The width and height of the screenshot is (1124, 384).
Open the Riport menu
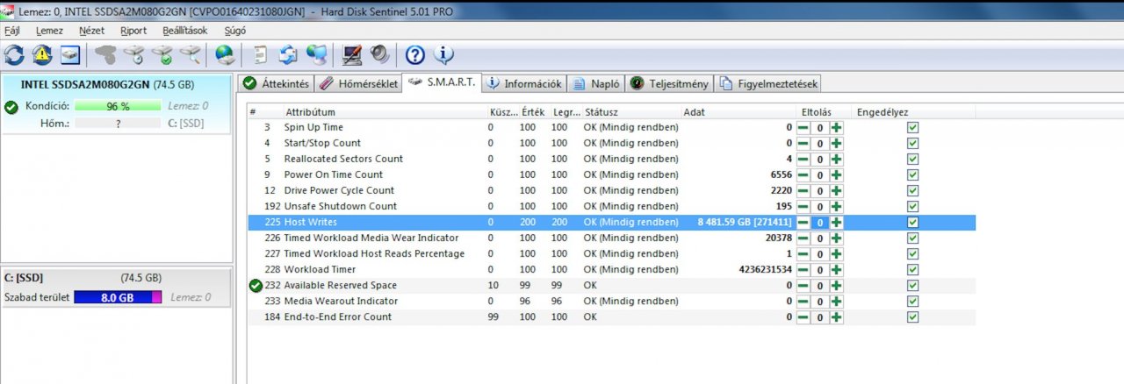point(133,30)
